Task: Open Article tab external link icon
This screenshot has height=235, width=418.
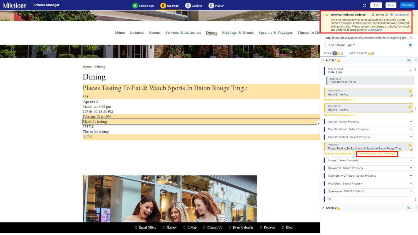Action: [342, 53]
